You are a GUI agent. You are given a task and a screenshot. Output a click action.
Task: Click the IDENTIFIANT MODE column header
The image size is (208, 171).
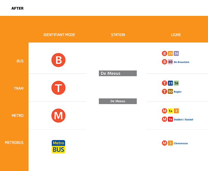[x=59, y=35]
